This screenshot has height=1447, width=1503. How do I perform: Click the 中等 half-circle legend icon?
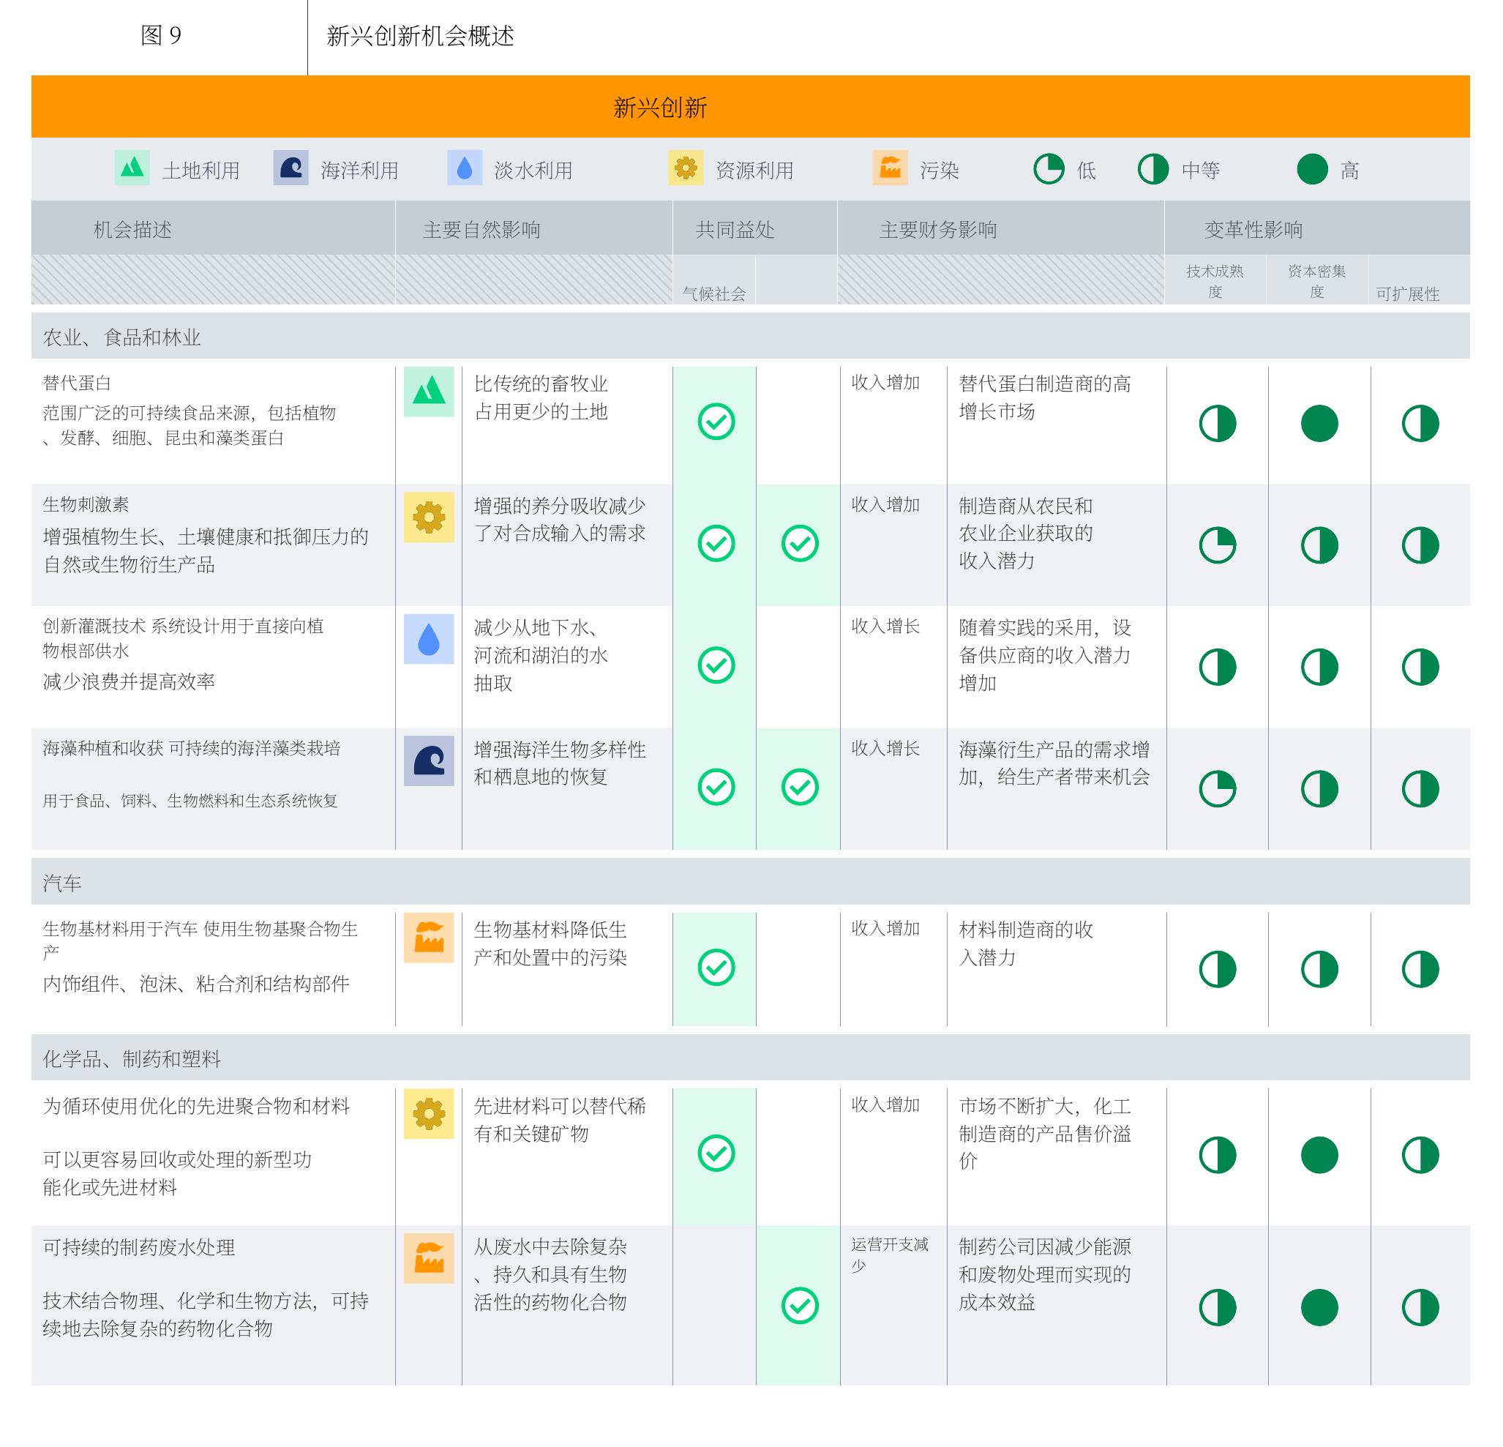[1153, 168]
